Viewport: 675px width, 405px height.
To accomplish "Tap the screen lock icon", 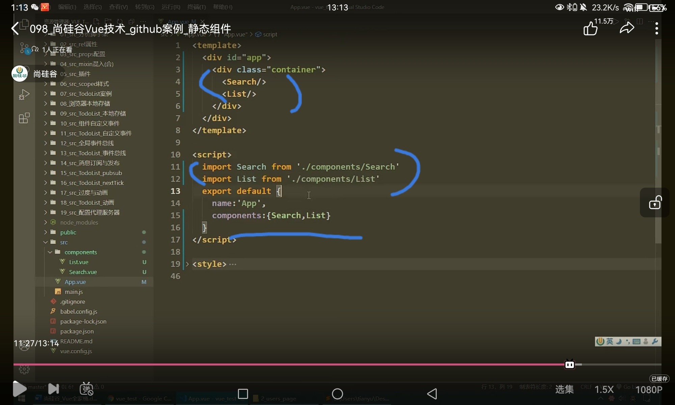I will 655,203.
